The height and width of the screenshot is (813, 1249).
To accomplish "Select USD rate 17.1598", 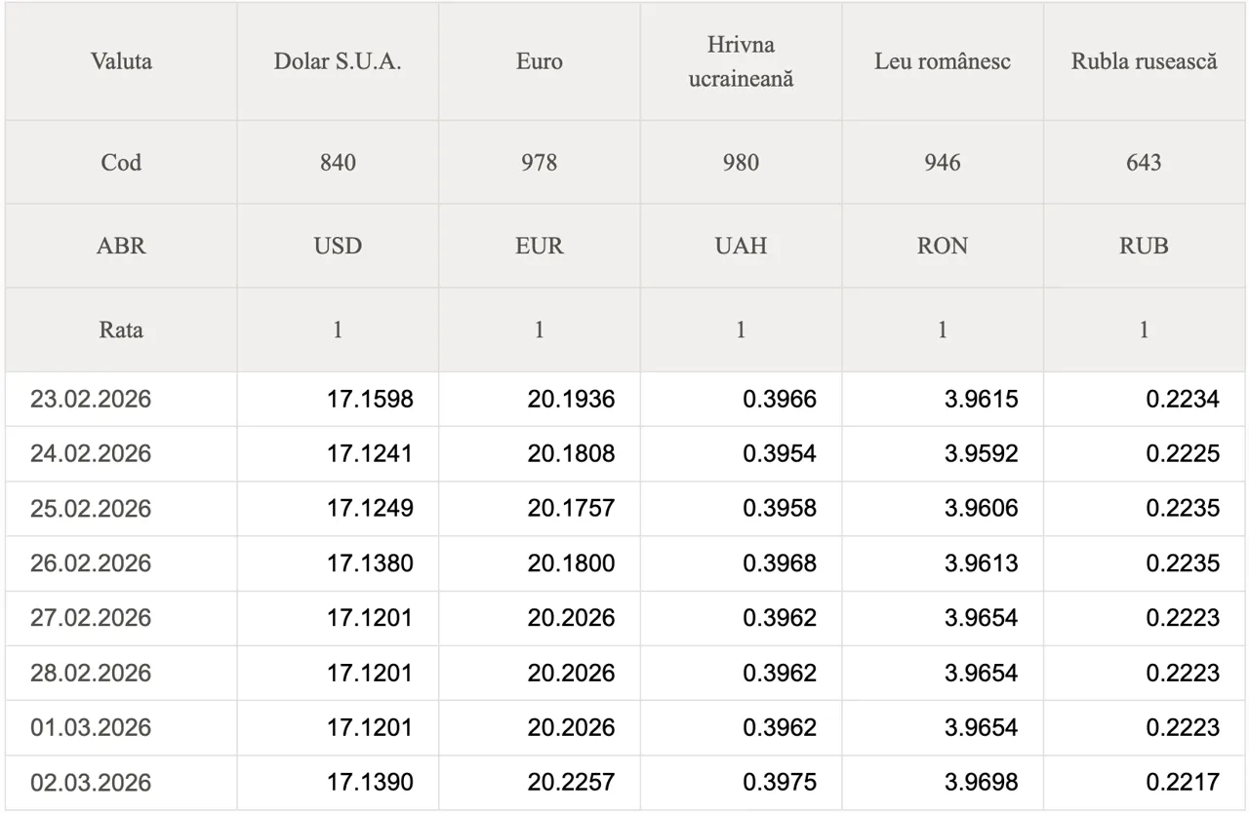I will click(x=370, y=399).
